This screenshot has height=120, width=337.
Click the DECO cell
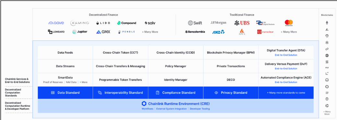point(231,80)
